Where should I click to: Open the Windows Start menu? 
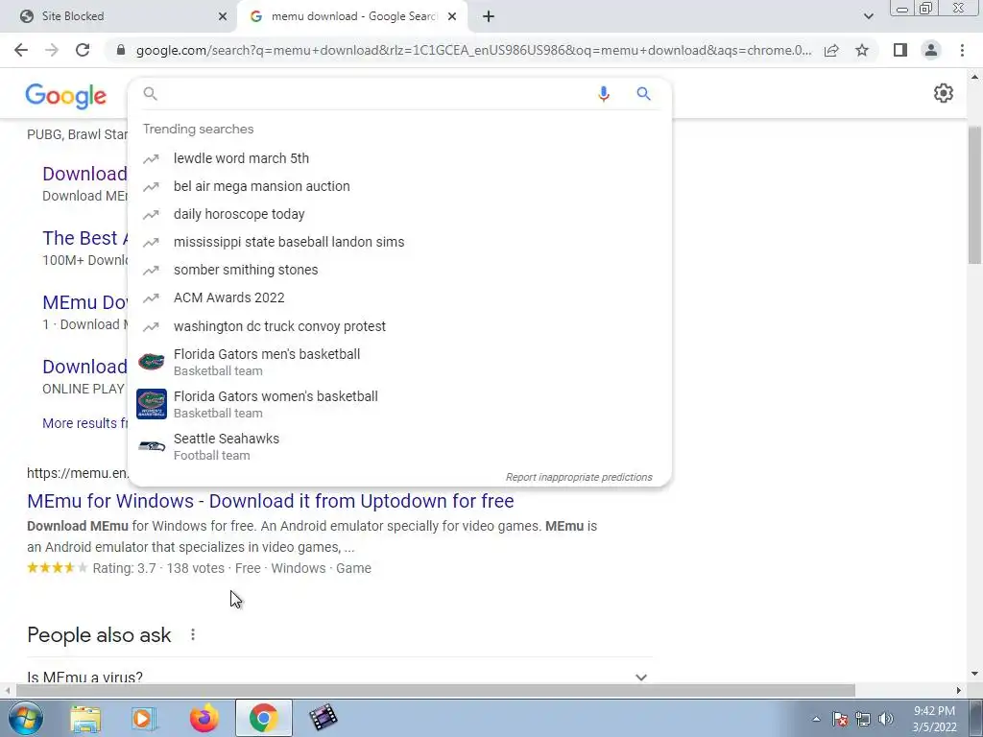[x=25, y=718]
